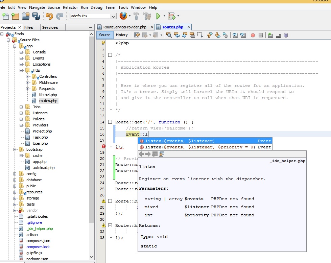The image size is (331, 263).
Task: Click Projects panel scrollbar down arrow
Action: pyautogui.click(x=91, y=257)
